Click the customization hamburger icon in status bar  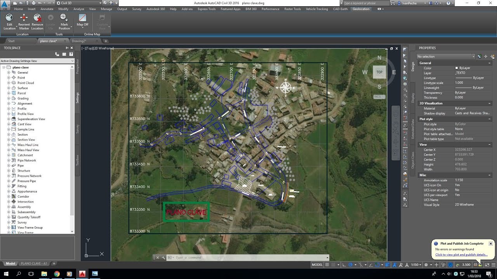coord(493,265)
